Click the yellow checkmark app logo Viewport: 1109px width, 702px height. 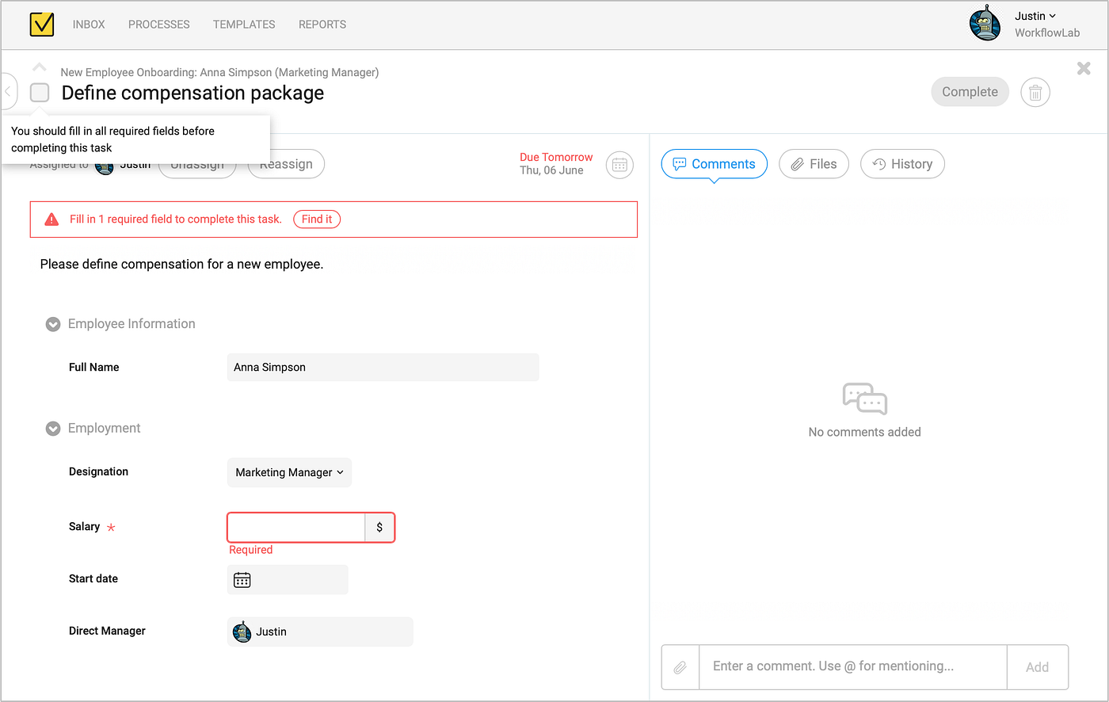41,25
